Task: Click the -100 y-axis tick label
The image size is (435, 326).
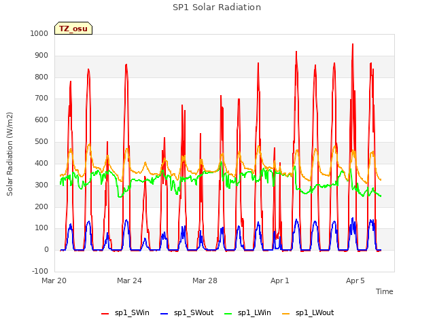Action: tap(40, 271)
